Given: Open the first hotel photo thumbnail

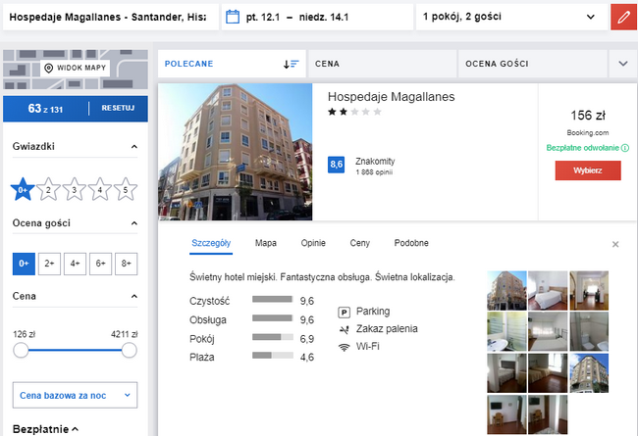Looking at the screenshot, I should [505, 289].
